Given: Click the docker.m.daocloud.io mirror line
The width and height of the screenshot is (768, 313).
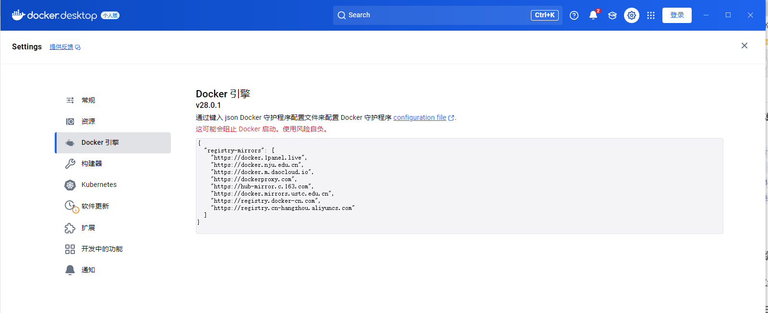Looking at the screenshot, I should (x=262, y=172).
